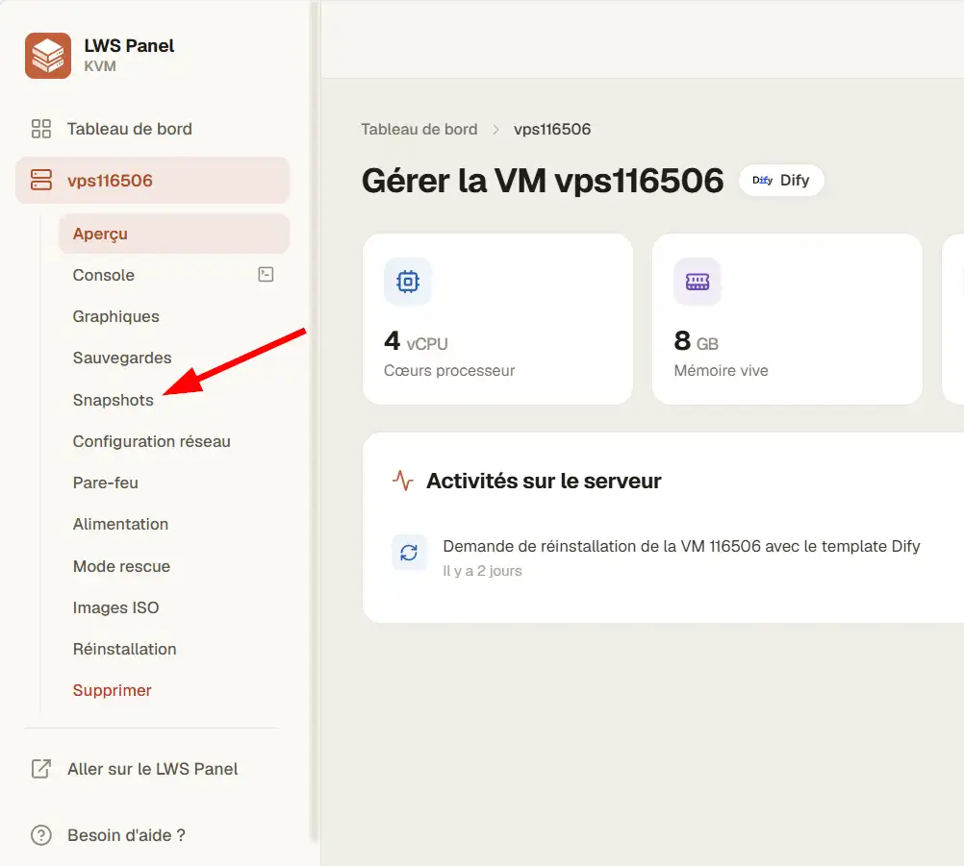Click the 'Il y a 2 jours' timestamp
The height and width of the screenshot is (866, 964).
click(x=482, y=571)
